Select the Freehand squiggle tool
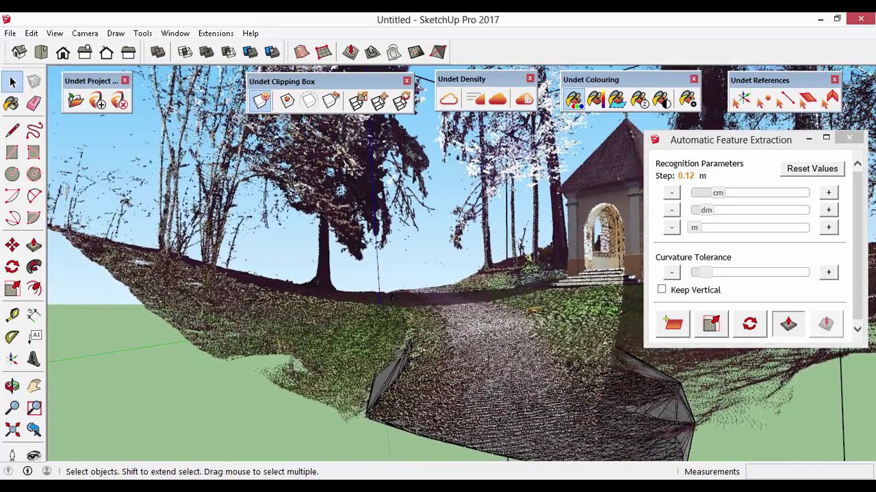The height and width of the screenshot is (492, 876). (x=34, y=131)
